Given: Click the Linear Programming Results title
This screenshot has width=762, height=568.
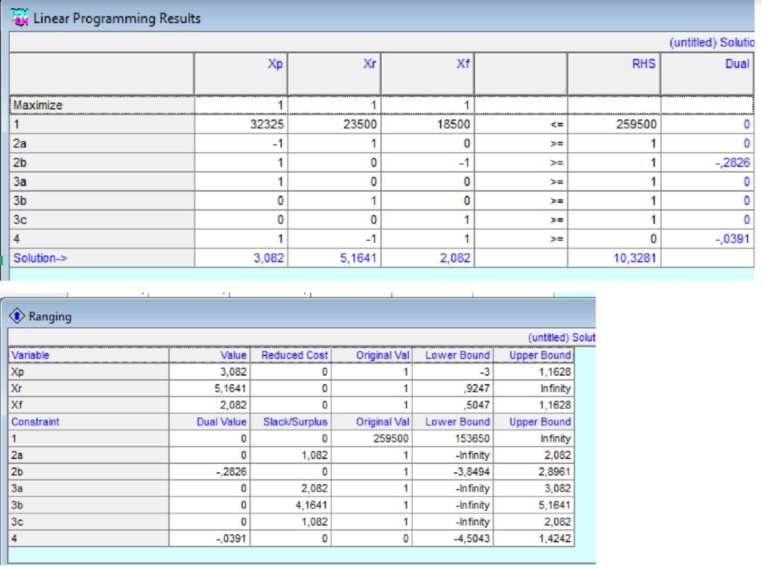Looking at the screenshot, I should (x=117, y=19).
